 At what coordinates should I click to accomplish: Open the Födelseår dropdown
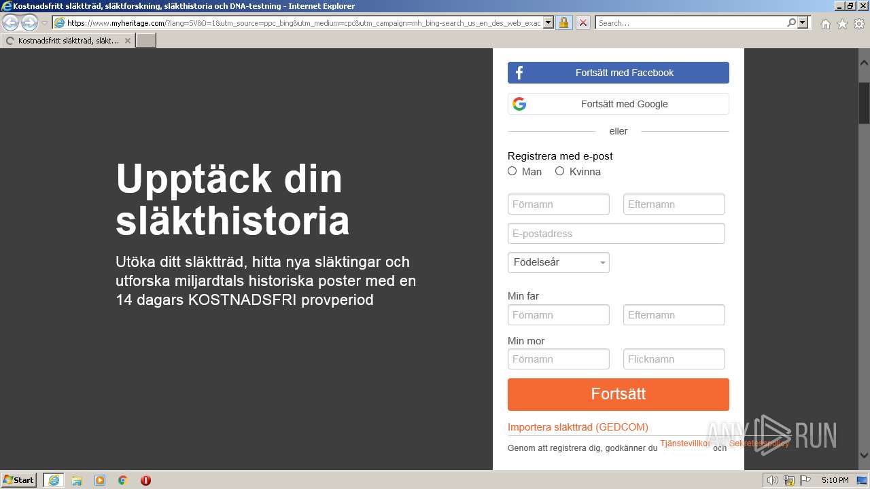click(x=559, y=262)
